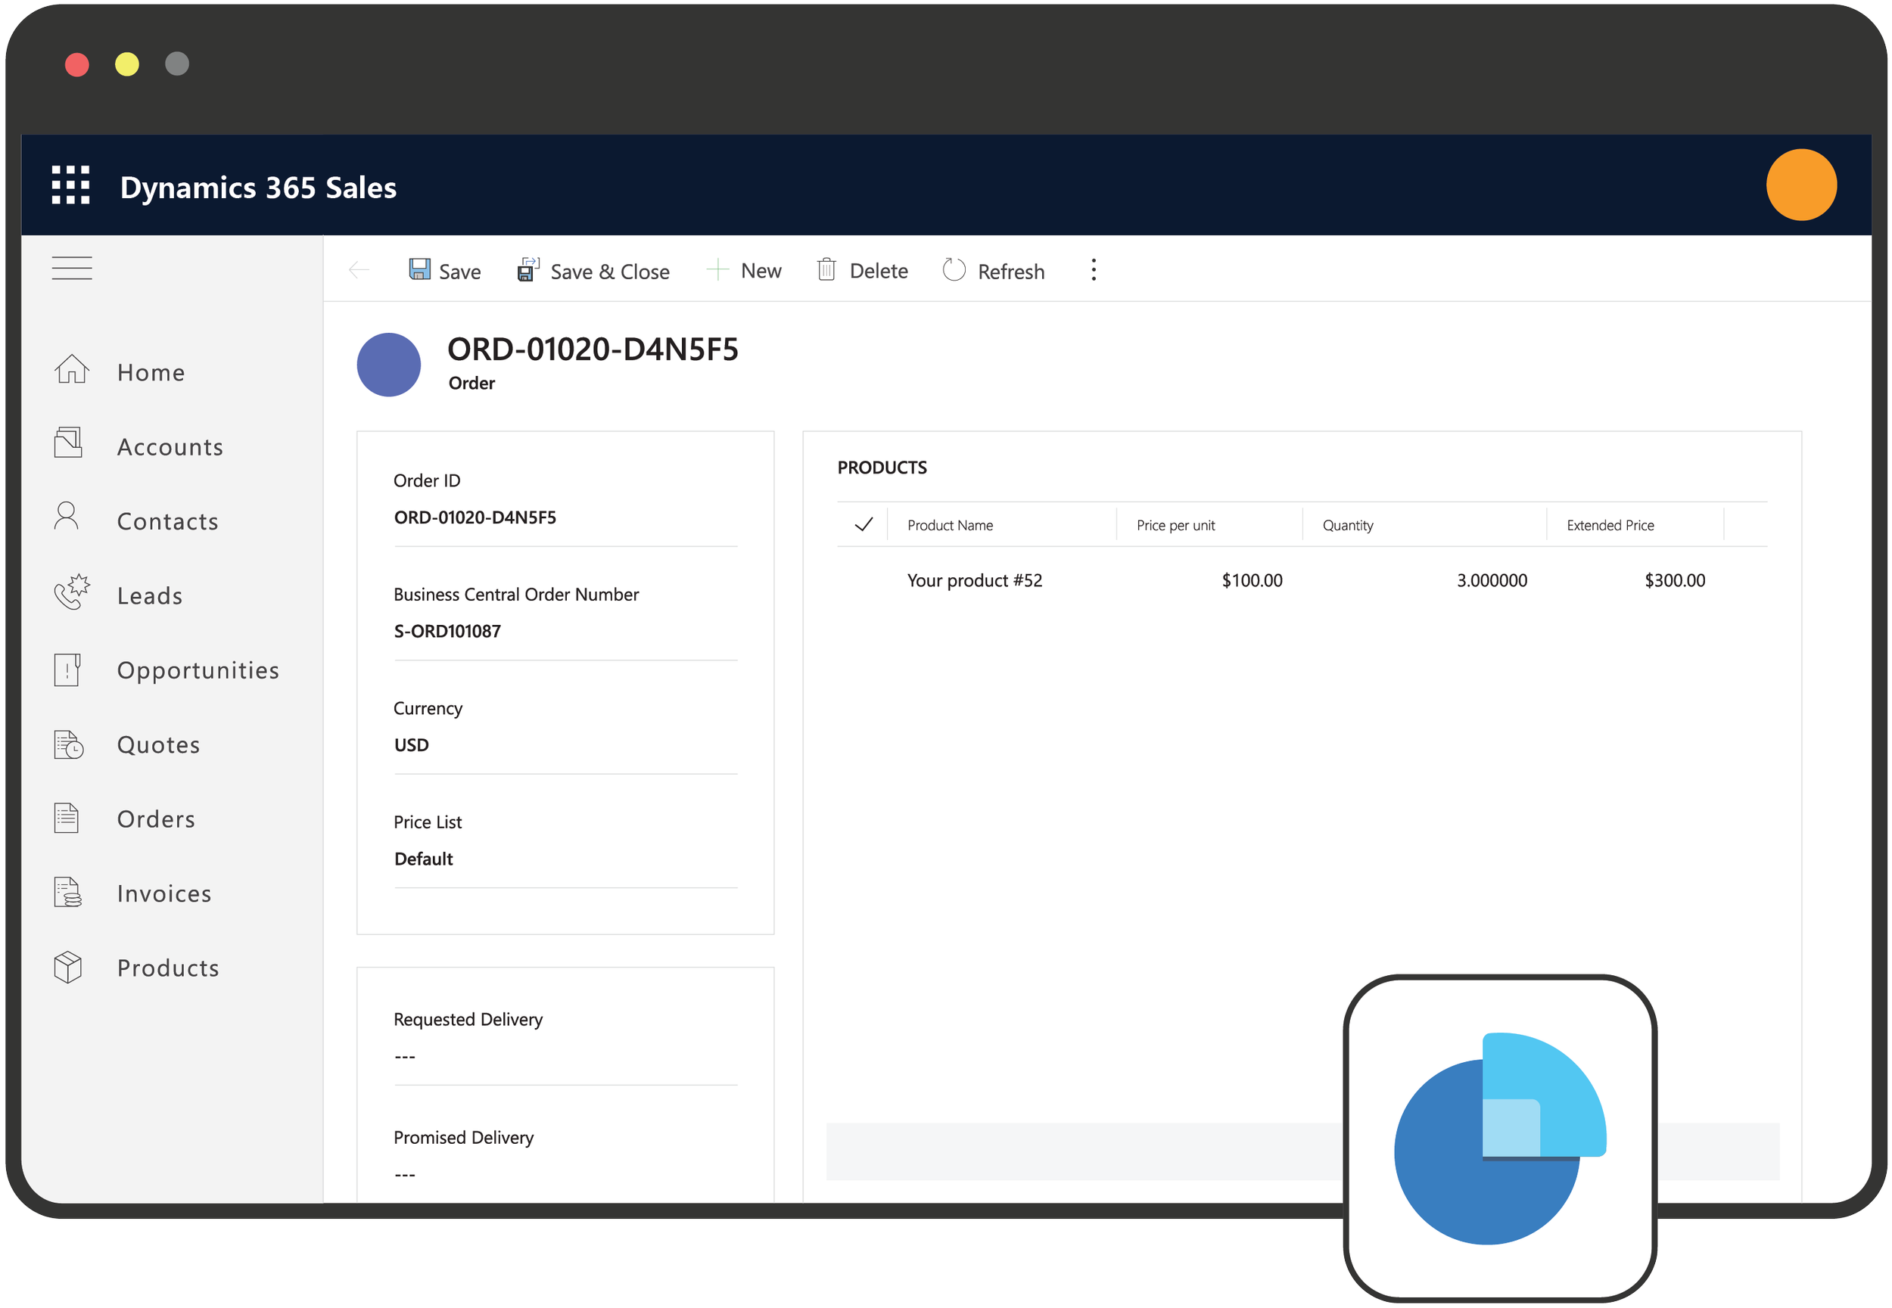Click the Orders document icon
Screen dimensions: 1892x1308
pos(67,819)
